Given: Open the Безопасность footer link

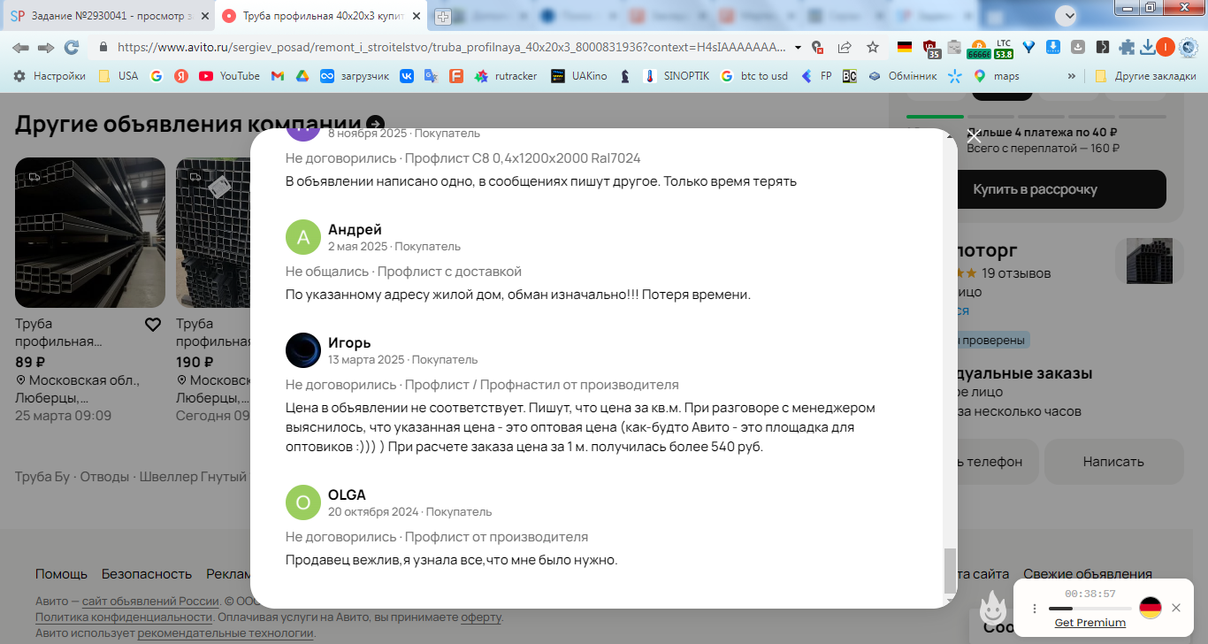Looking at the screenshot, I should click(x=147, y=573).
